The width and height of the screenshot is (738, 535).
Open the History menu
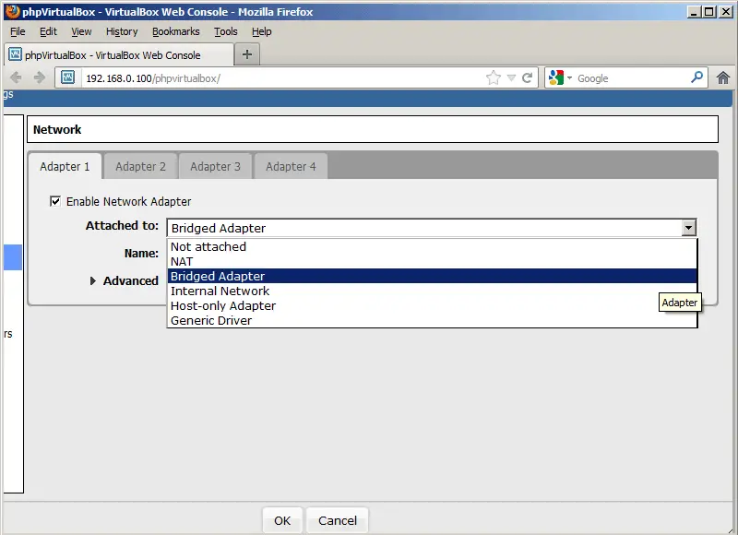pyautogui.click(x=122, y=31)
